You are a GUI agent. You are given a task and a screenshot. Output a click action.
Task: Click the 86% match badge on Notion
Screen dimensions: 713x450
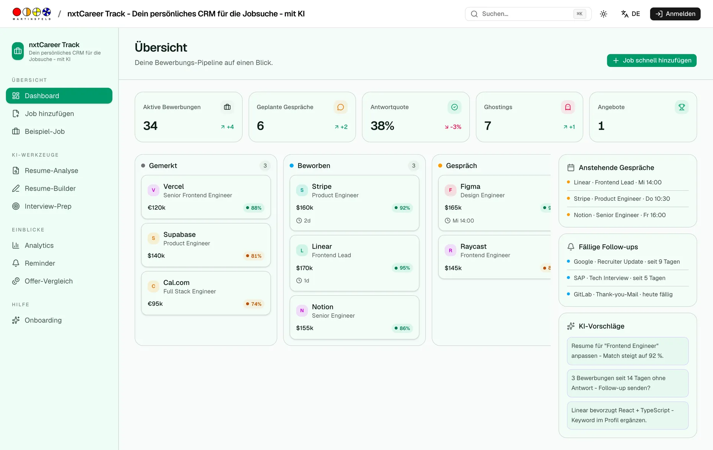click(x=402, y=328)
